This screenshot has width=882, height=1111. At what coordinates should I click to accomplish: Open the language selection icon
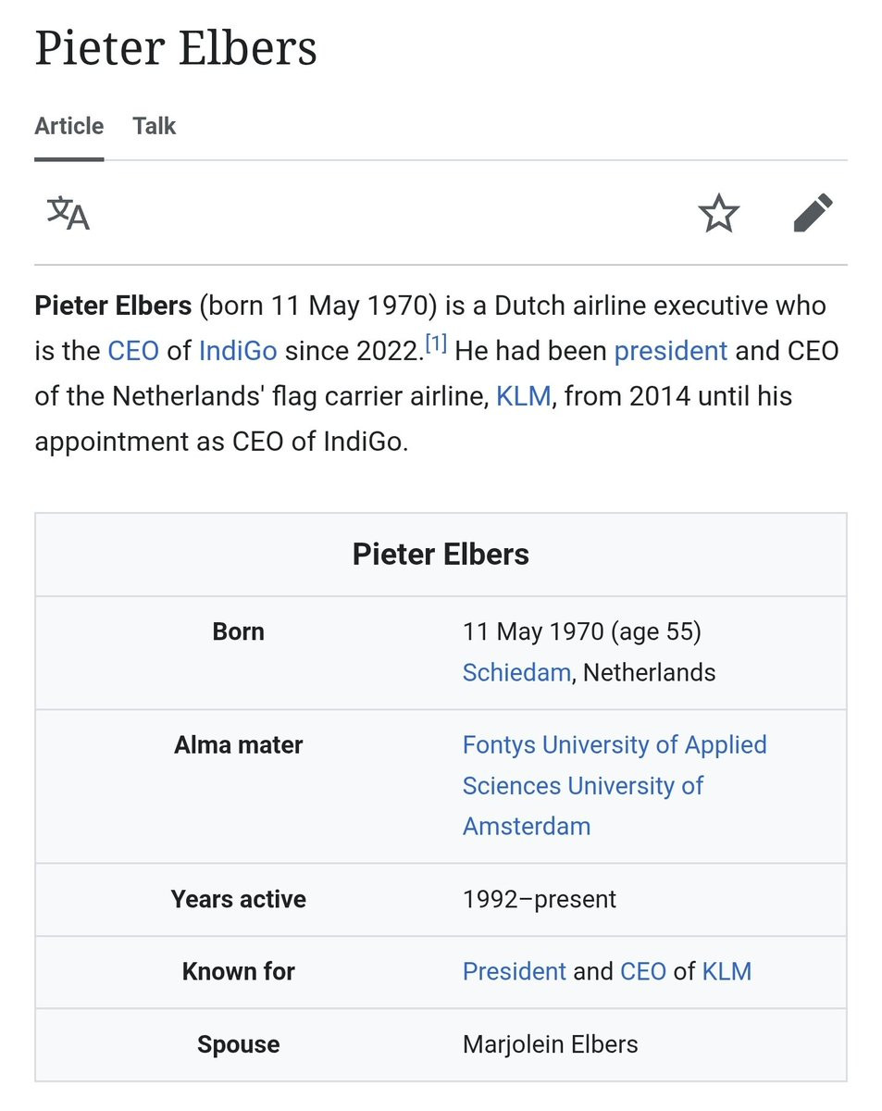tap(68, 213)
